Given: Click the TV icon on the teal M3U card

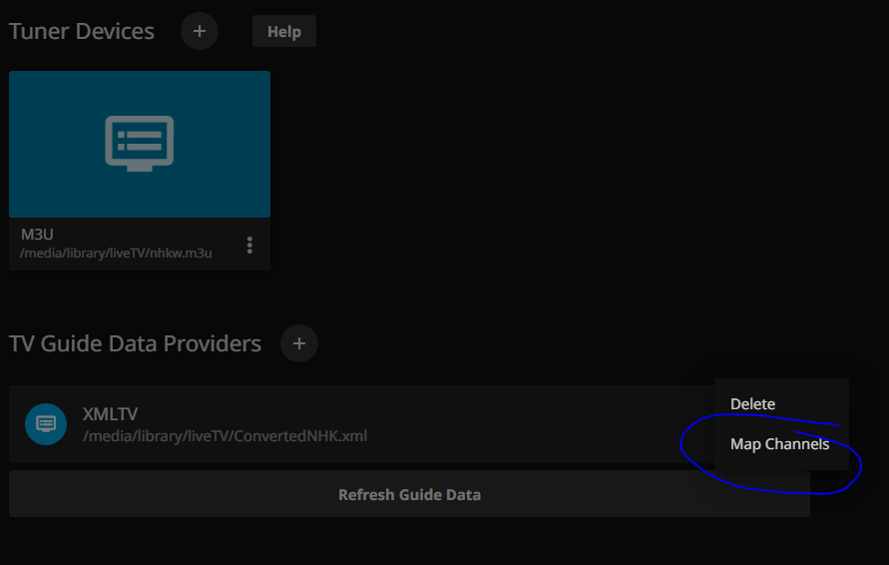Looking at the screenshot, I should tap(140, 143).
